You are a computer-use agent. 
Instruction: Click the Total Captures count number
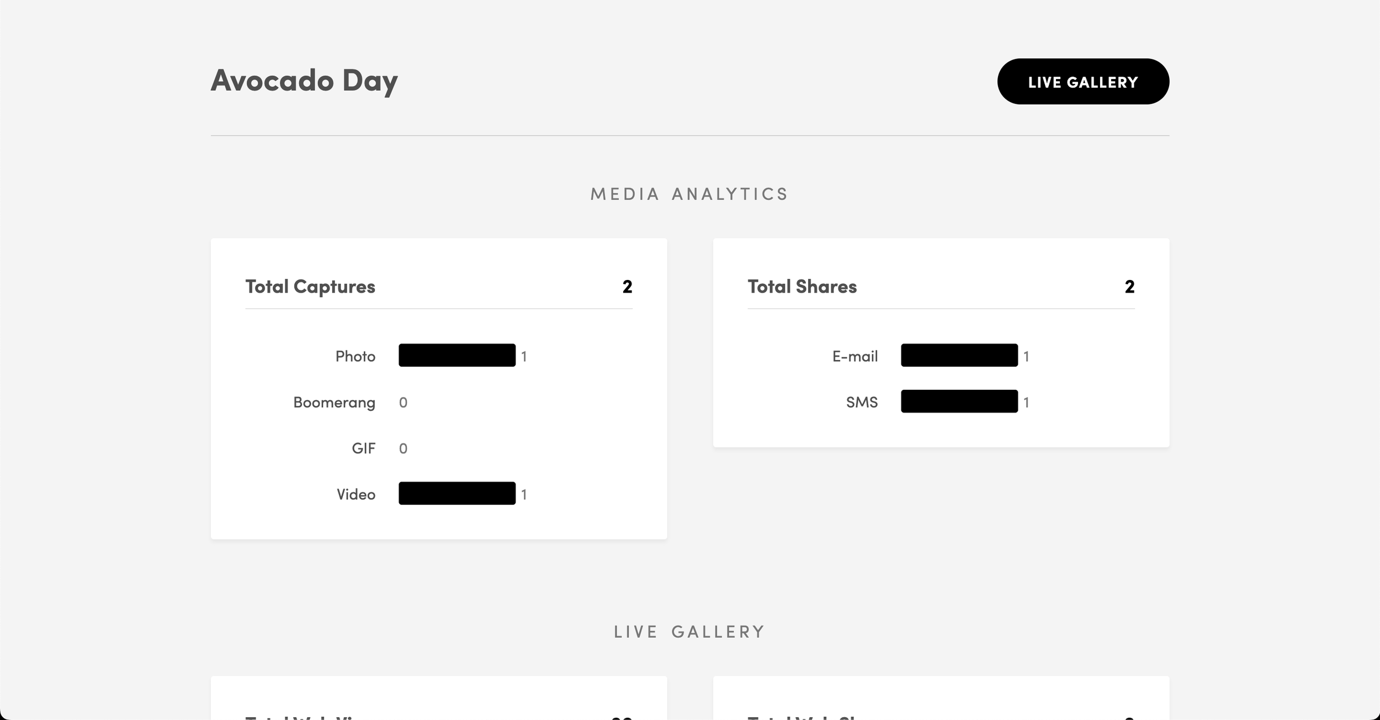click(627, 287)
